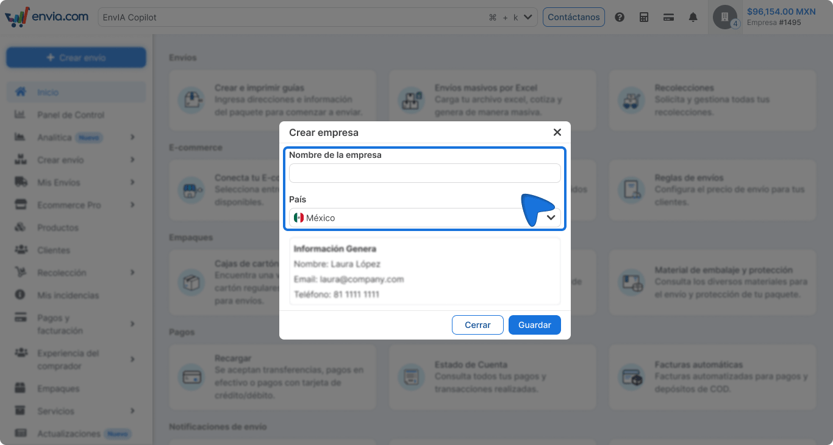Click the company building avatar icon
This screenshot has width=833, height=445.
point(724,17)
